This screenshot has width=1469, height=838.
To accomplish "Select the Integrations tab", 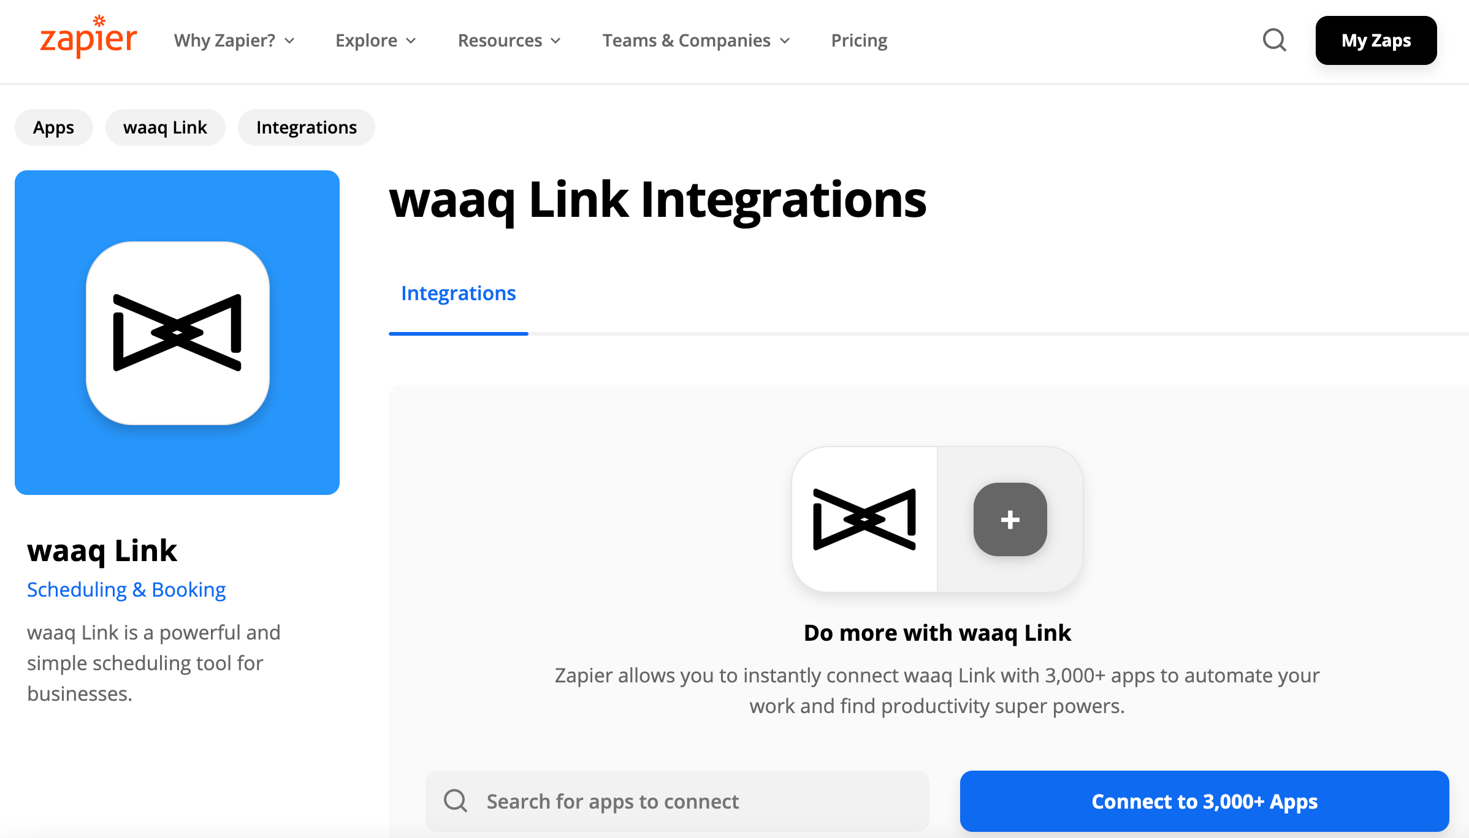I will pos(458,292).
